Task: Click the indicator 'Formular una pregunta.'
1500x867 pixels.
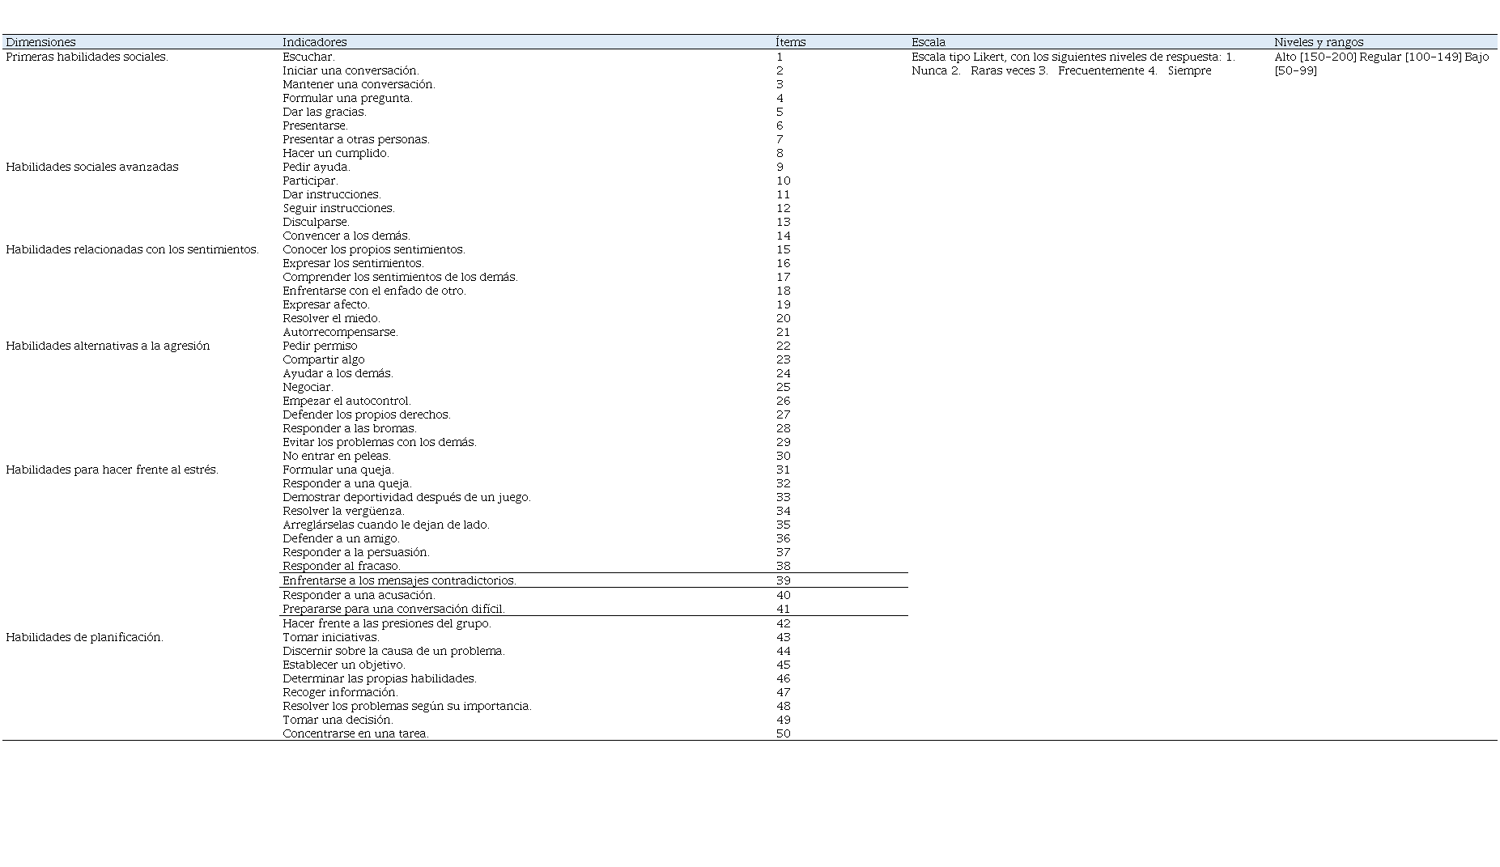Action: point(347,98)
